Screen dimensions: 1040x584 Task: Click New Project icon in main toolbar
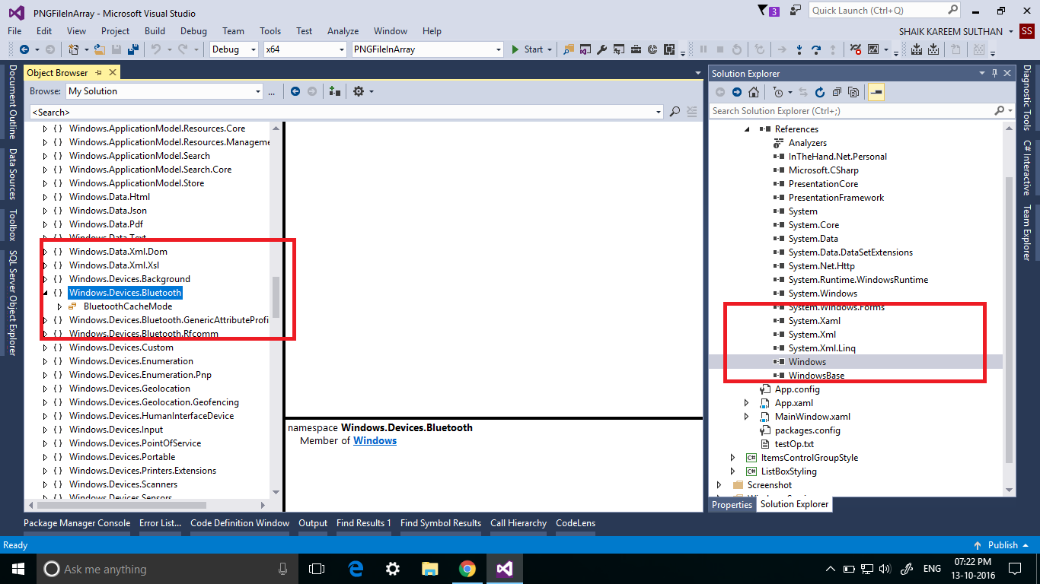pyautogui.click(x=74, y=49)
